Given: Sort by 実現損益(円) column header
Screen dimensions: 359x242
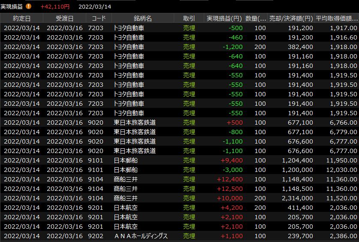Looking at the screenshot, I should [224, 18].
